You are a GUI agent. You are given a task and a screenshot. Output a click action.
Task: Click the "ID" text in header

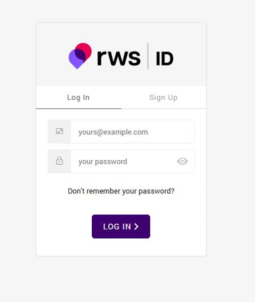pos(164,59)
